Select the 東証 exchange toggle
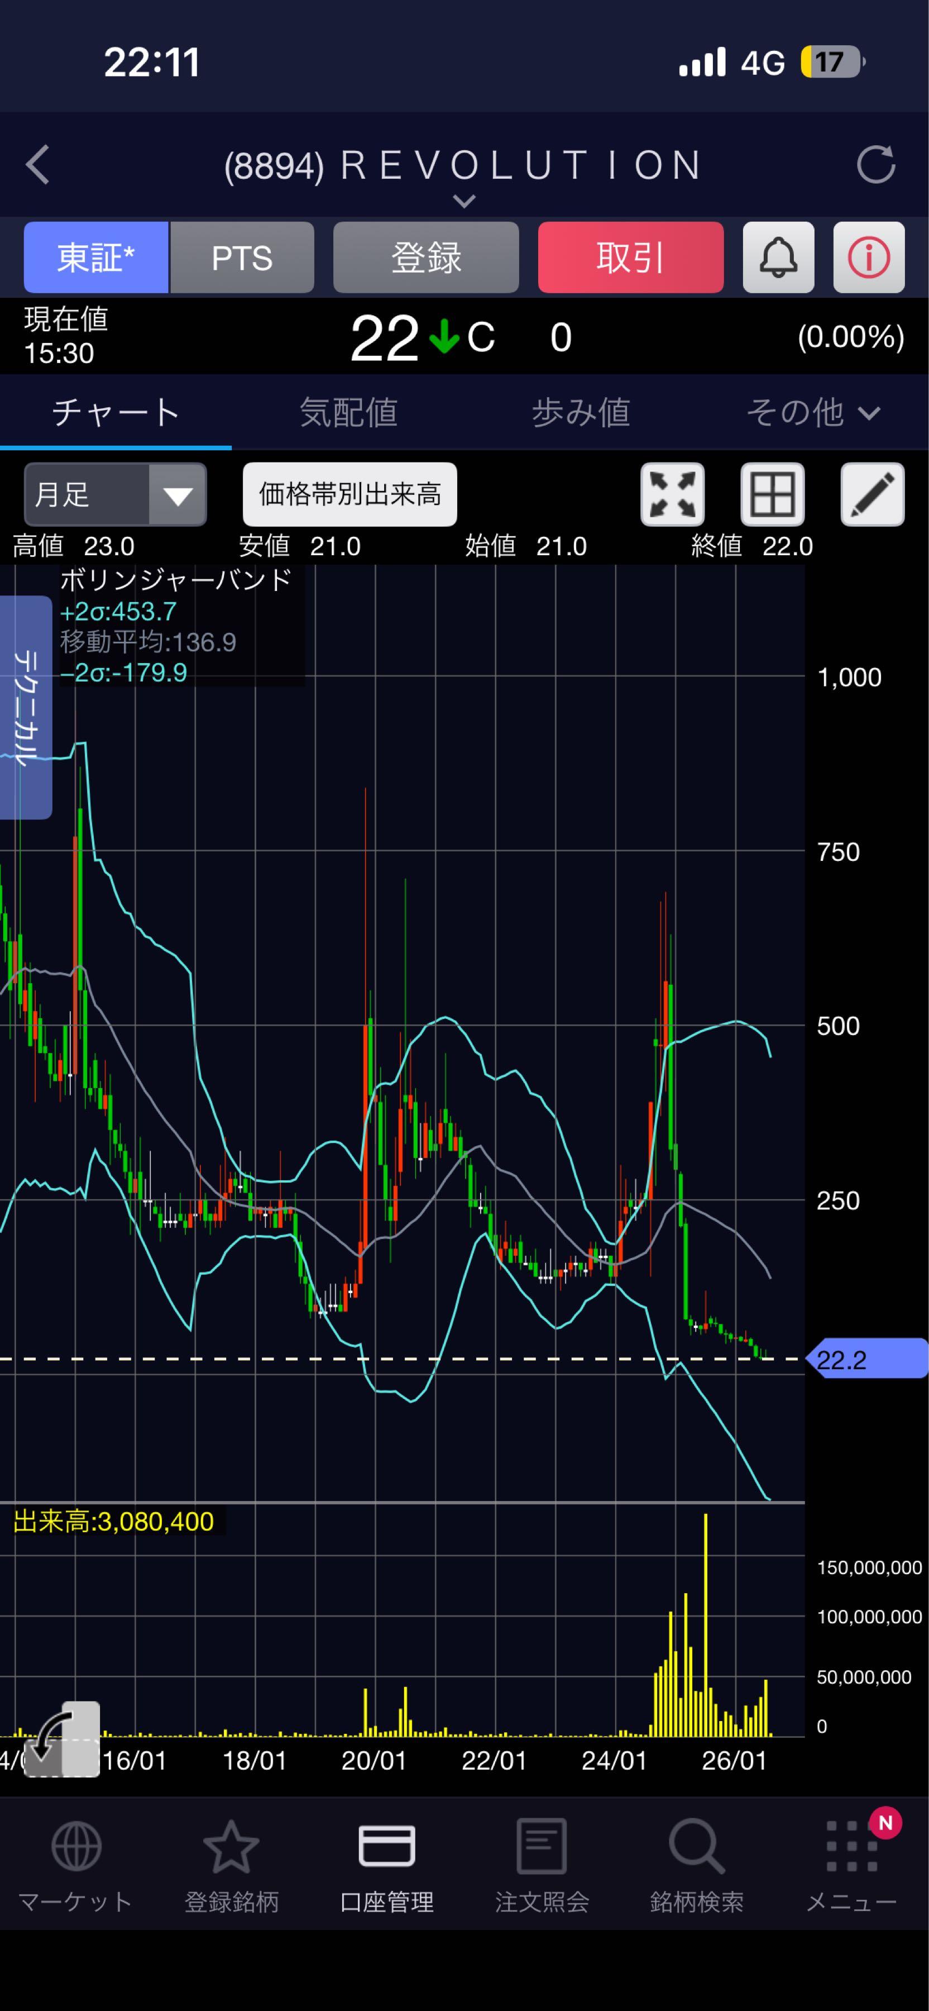Screen dimensions: 929x2011 pyautogui.click(x=96, y=258)
